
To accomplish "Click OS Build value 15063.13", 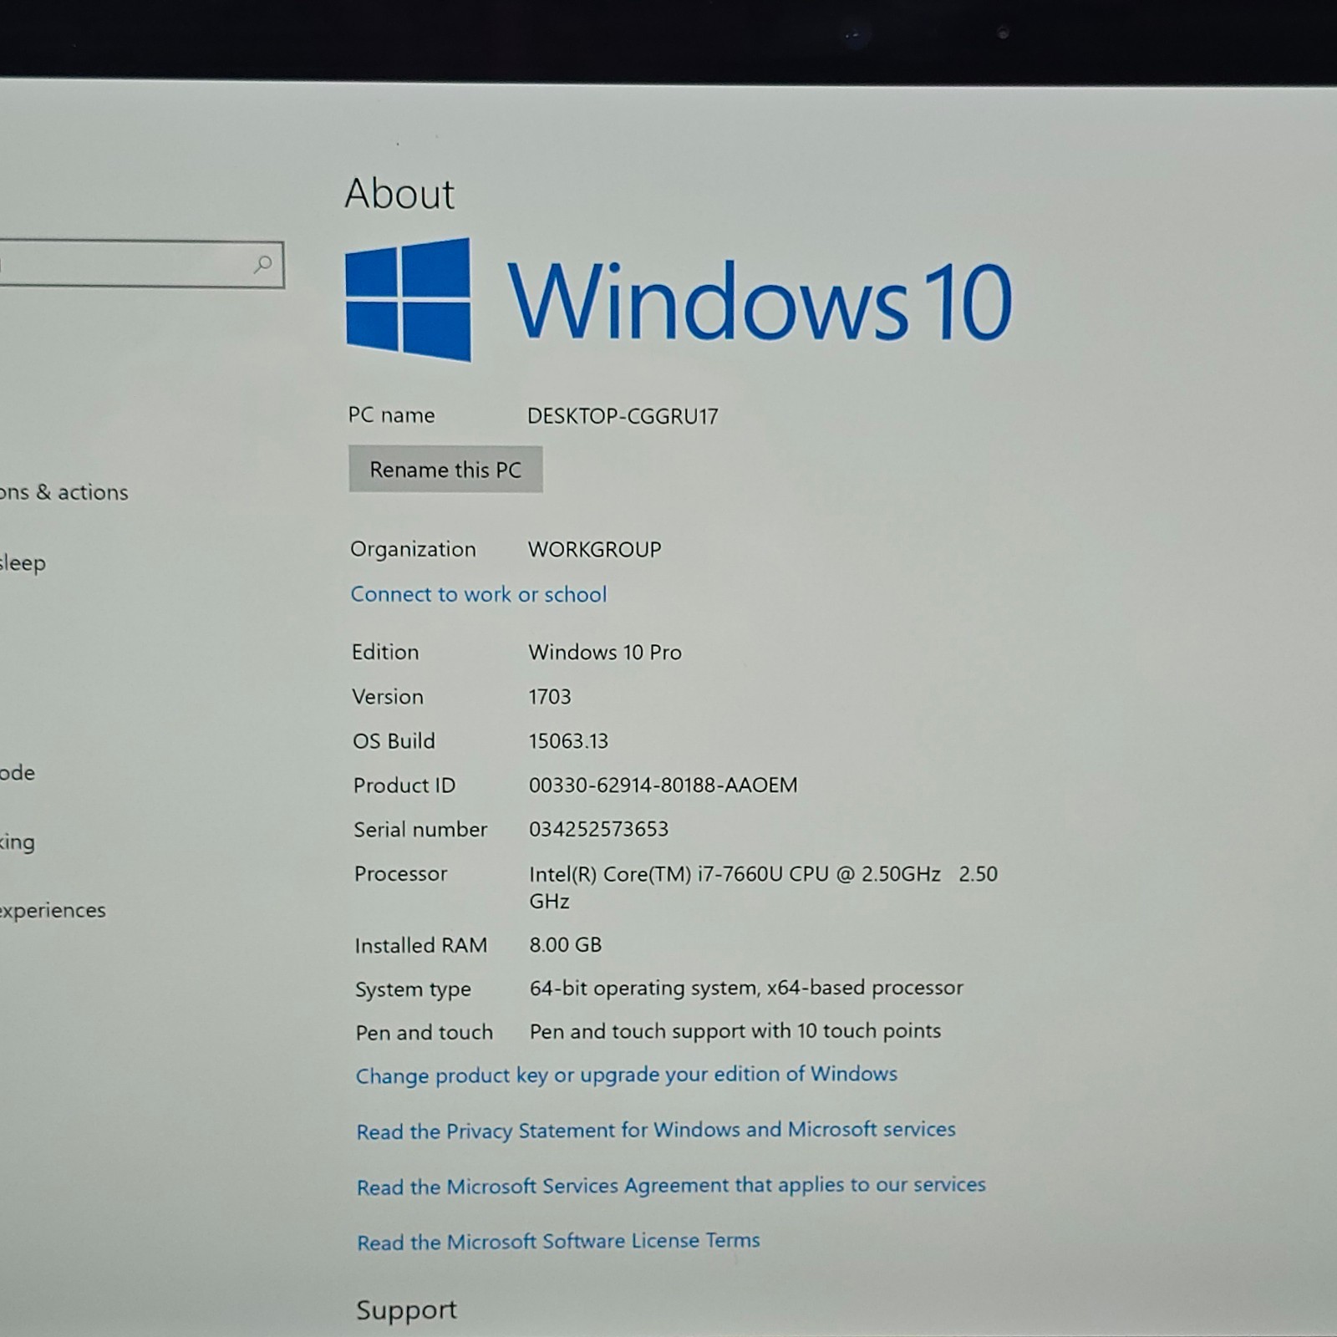I will [568, 741].
